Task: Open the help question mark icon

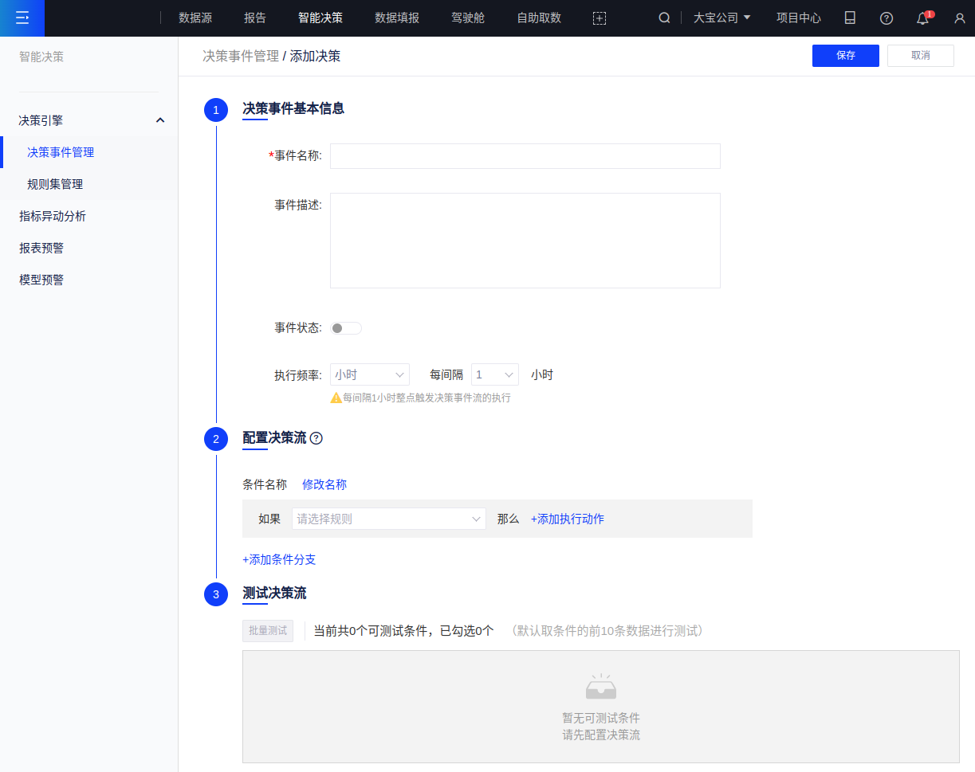Action: [887, 18]
